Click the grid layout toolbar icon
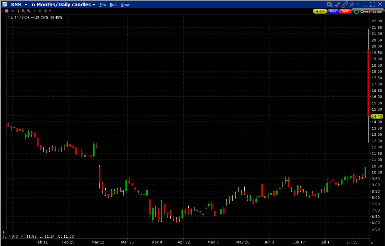385x246 pixels. pos(7,11)
